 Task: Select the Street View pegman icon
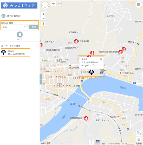pyautogui.click(x=43, y=24)
